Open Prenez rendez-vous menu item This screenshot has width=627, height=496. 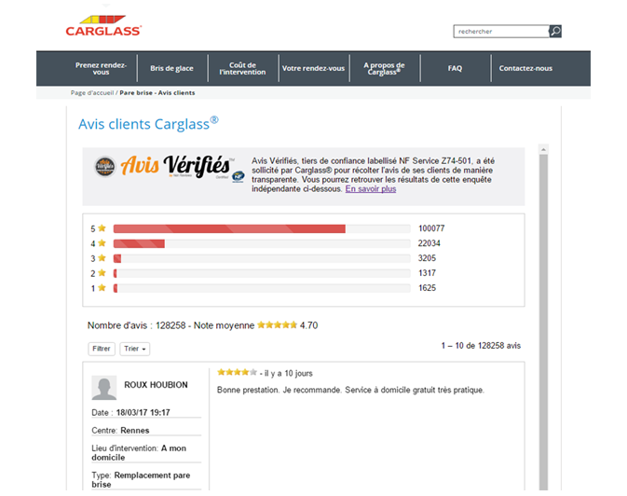(x=101, y=68)
